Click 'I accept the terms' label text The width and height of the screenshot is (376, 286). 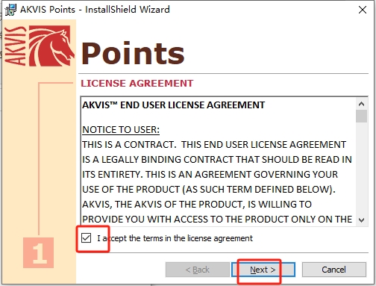point(175,238)
